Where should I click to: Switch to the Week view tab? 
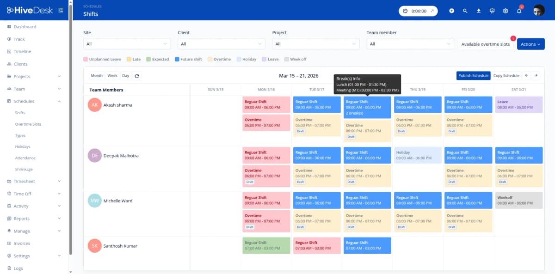(x=112, y=75)
